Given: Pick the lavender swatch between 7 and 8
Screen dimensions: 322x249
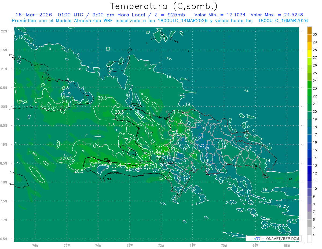Looking at the screenshot, I should click(309, 208).
